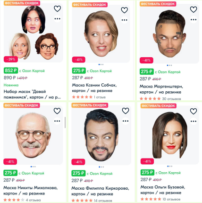The height and width of the screenshot is (203, 202).
Task: Add "Давай поженимся" mask set to favorites
Action: point(58,9)
